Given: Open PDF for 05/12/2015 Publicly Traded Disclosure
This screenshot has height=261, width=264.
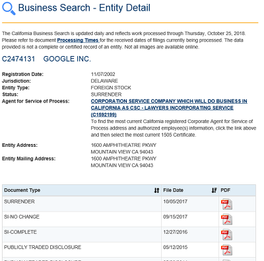Looking at the screenshot, I should (226, 250).
